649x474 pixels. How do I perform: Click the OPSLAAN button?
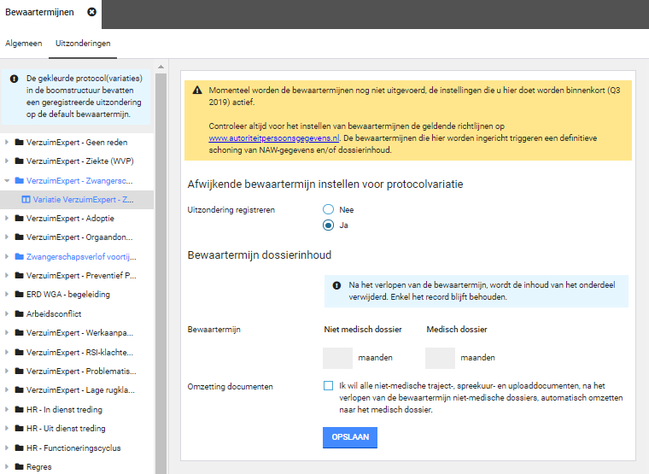pos(349,437)
